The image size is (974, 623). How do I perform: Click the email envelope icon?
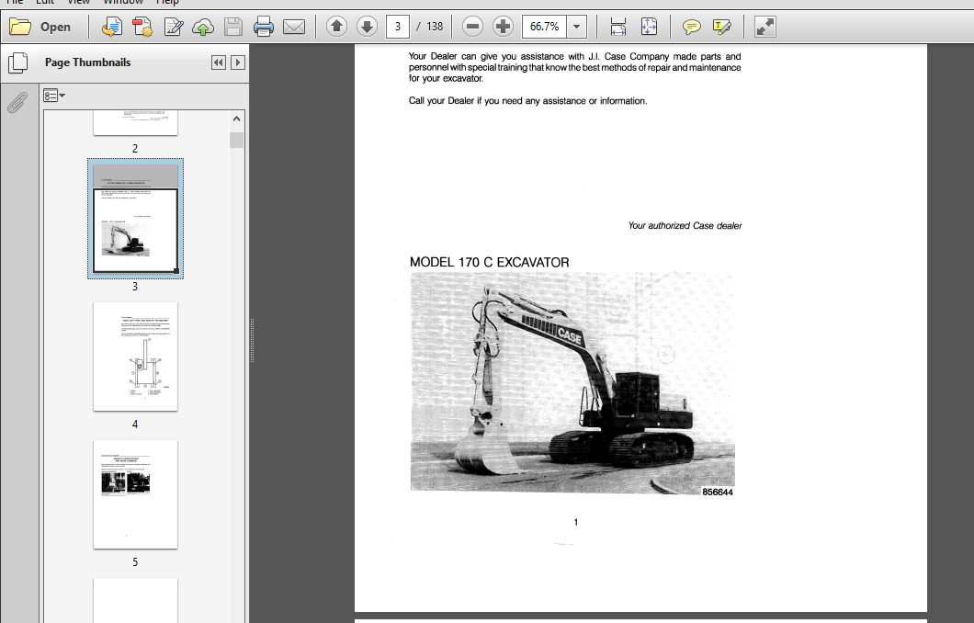[294, 27]
